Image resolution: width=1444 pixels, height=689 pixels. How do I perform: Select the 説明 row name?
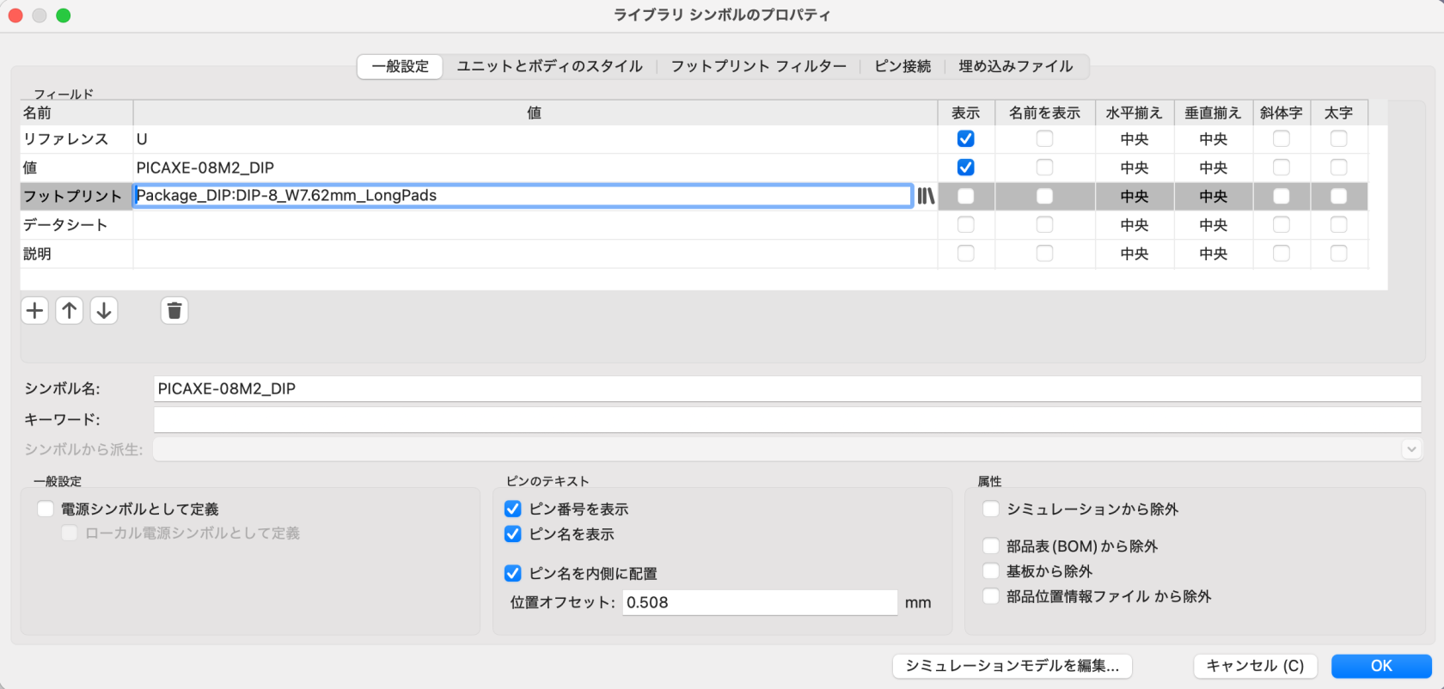(76, 253)
